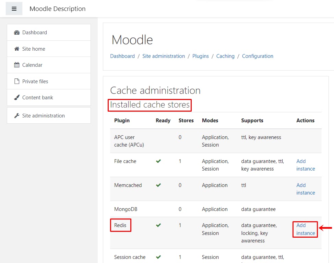334x263 pixels.
Task: Click the Calendar icon in sidebar
Action: tap(17, 65)
